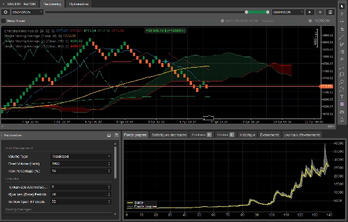Viewport: 348px width, 222px height.
Task: Click the date range slider right handle
Action: tap(267, 12)
